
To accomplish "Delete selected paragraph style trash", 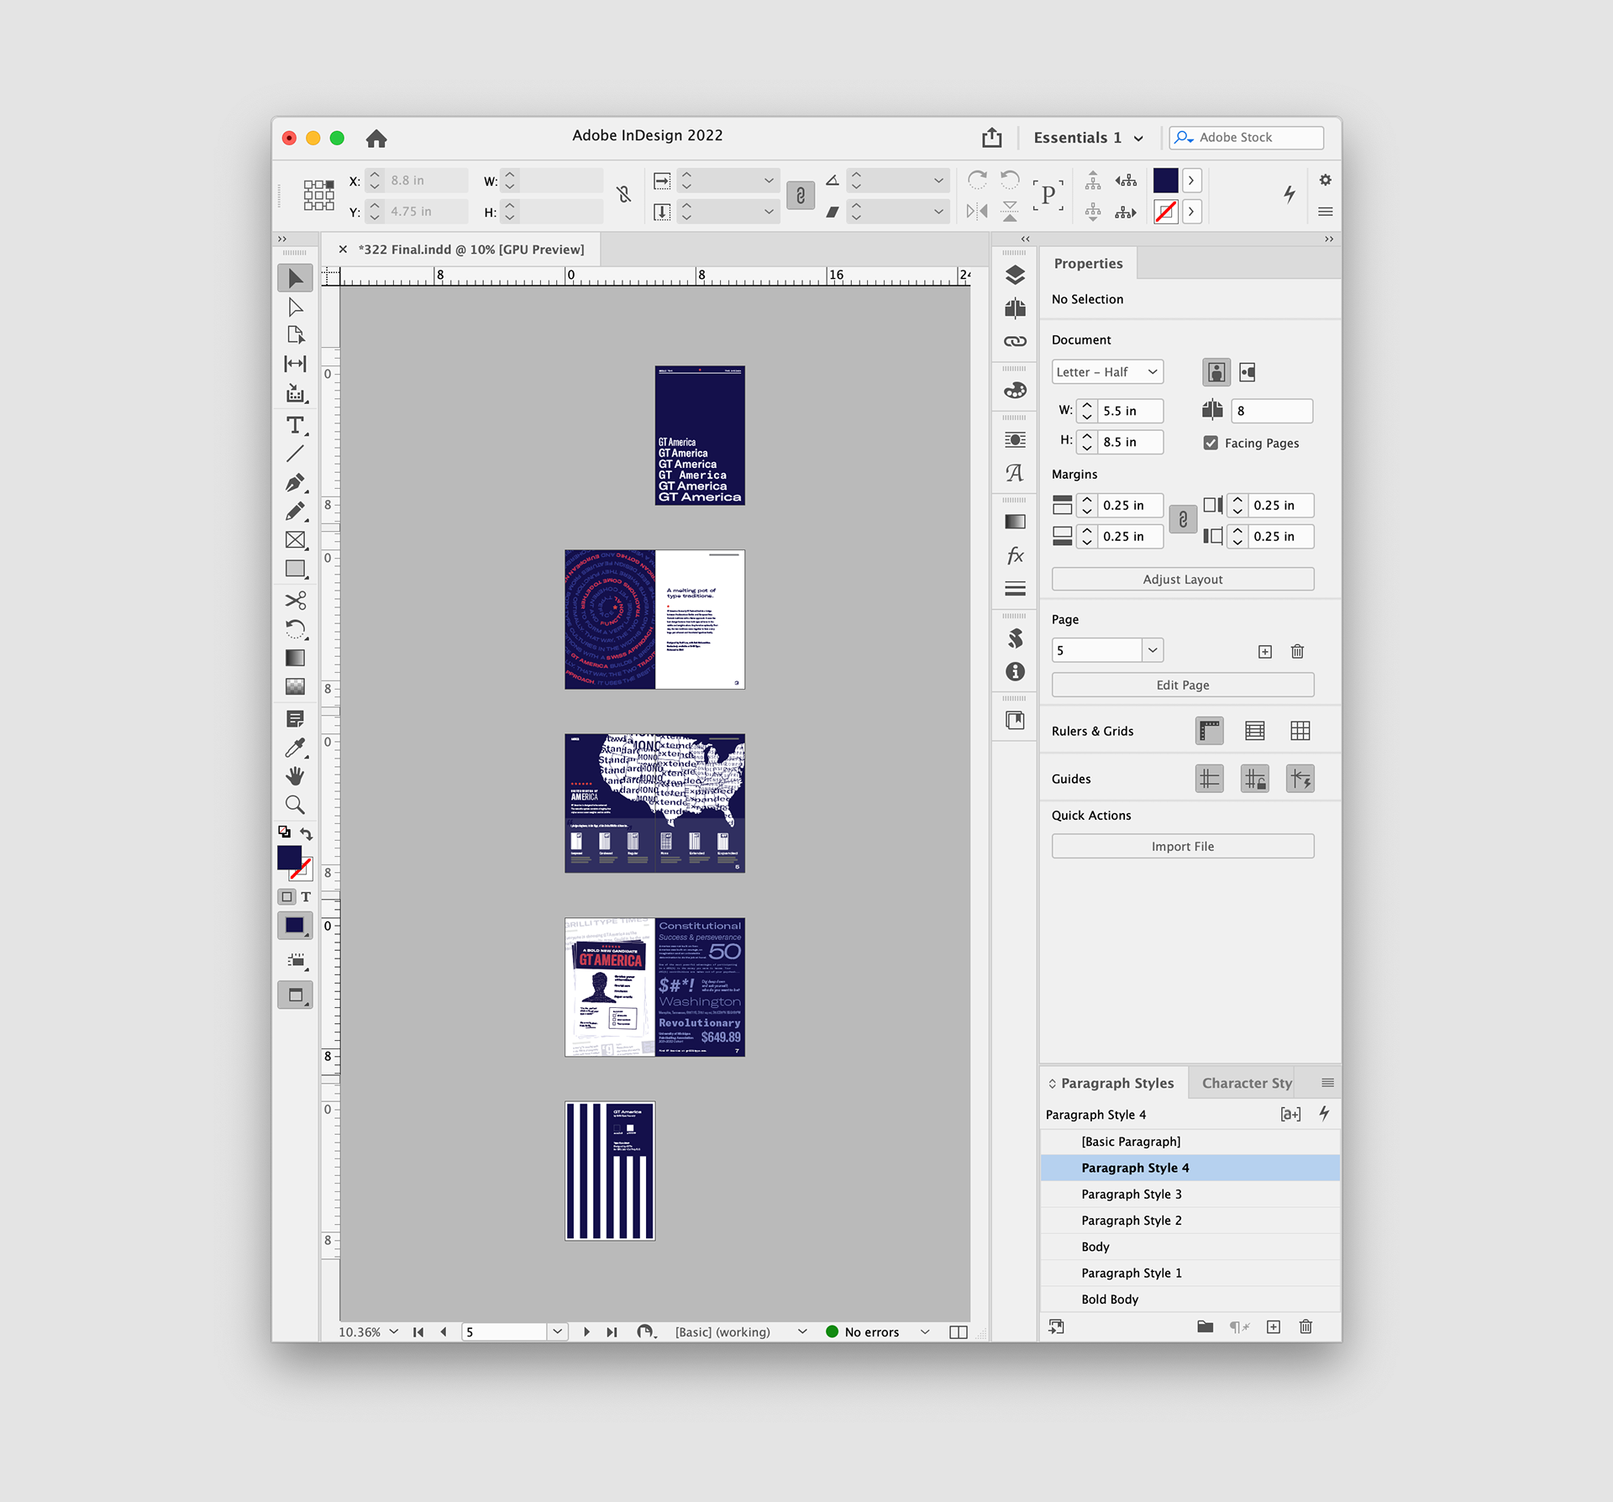I will coord(1306,1326).
